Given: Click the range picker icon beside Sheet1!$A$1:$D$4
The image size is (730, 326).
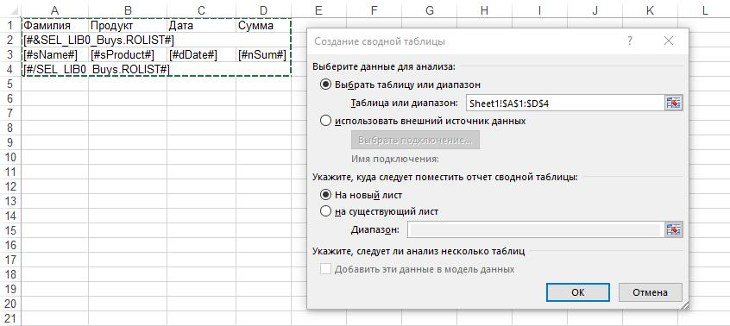Looking at the screenshot, I should pos(673,103).
